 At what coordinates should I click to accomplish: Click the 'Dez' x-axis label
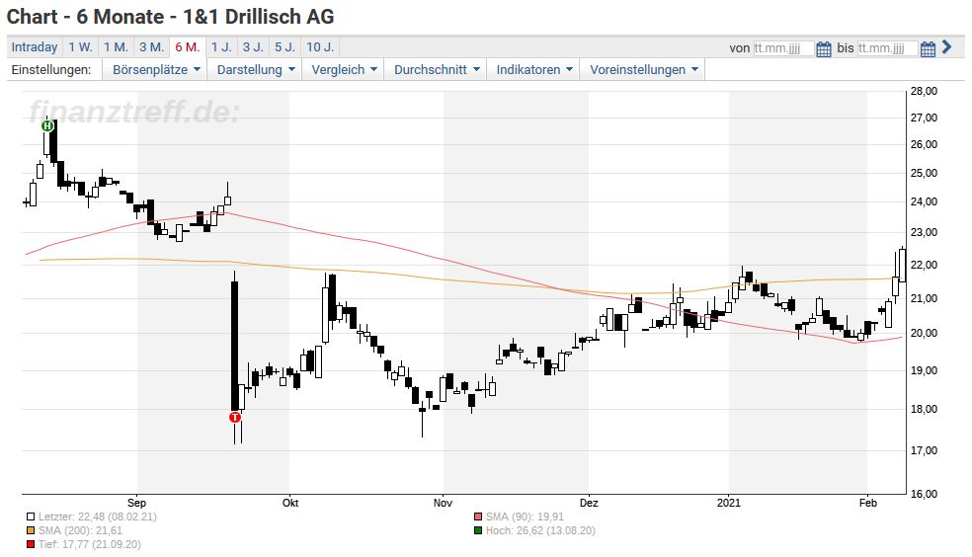click(589, 503)
